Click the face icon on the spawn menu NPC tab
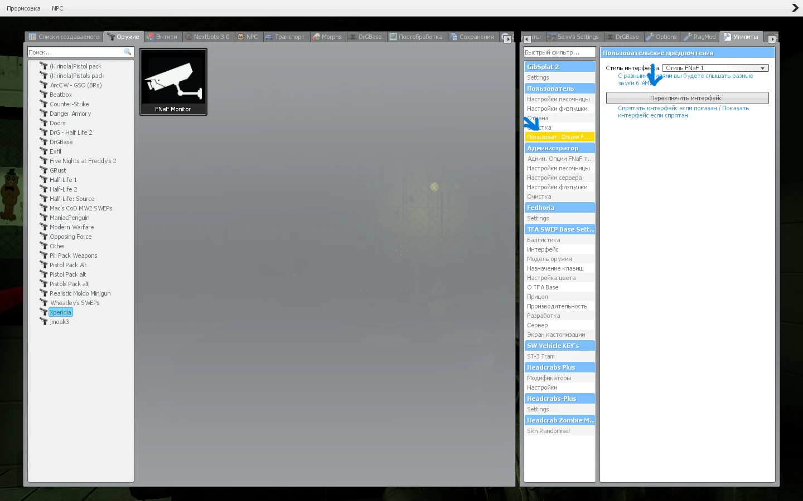This screenshot has width=803, height=501. click(240, 37)
